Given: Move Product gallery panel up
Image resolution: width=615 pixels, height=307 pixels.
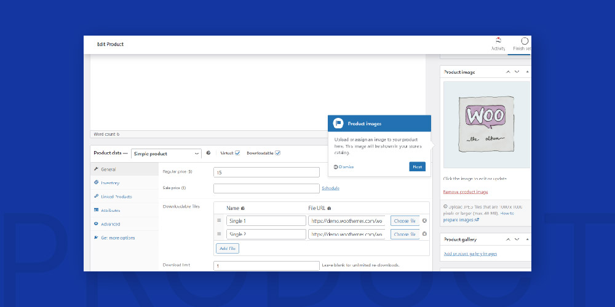Looking at the screenshot, I should [x=508, y=239].
